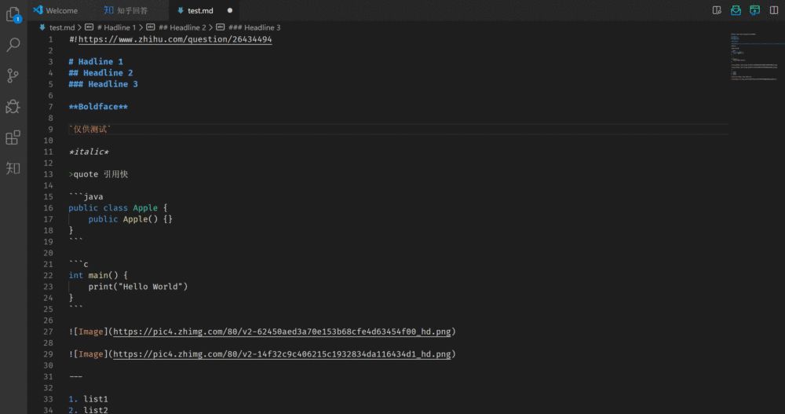The image size is (785, 414).
Task: Click the first pic4.zhimg.com image URL
Action: pyautogui.click(x=283, y=332)
